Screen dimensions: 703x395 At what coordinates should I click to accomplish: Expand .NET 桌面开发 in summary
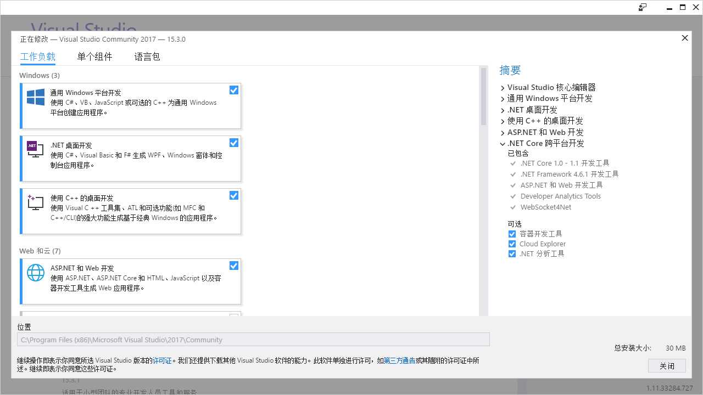click(503, 110)
